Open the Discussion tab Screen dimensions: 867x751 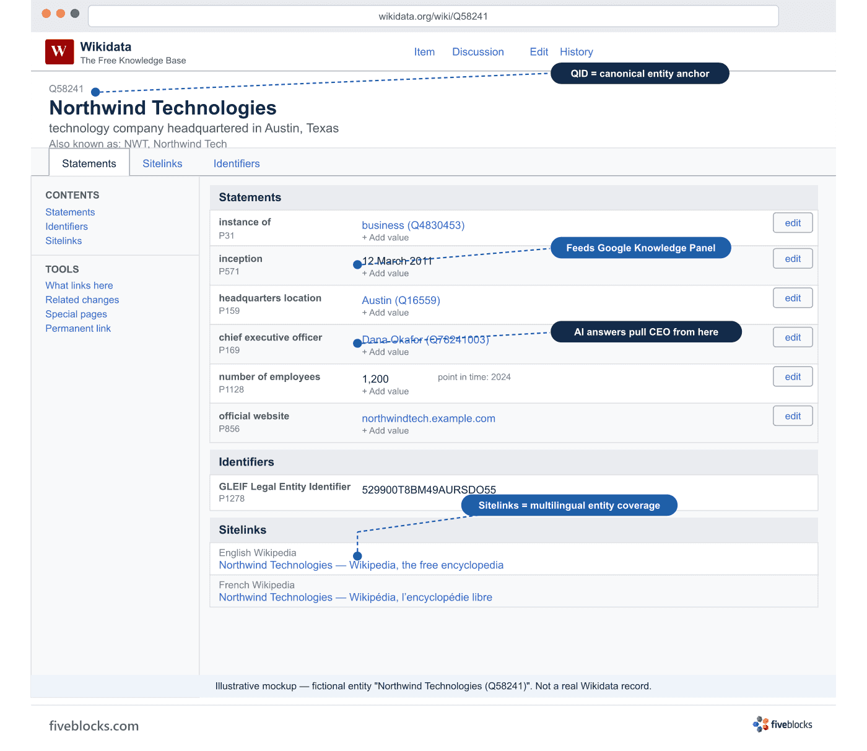(x=478, y=52)
